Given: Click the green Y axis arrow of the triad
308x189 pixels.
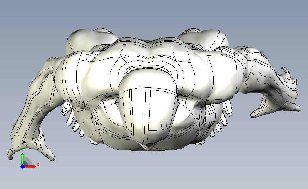Looking at the screenshot, I should tap(23, 159).
